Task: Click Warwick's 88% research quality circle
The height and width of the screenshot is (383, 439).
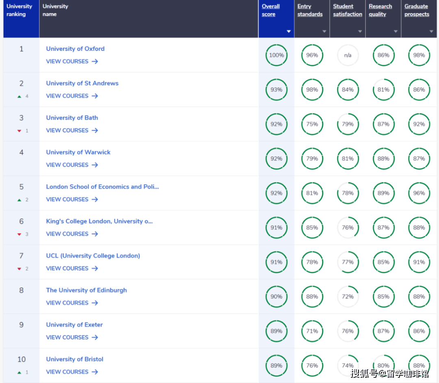Action: [383, 159]
